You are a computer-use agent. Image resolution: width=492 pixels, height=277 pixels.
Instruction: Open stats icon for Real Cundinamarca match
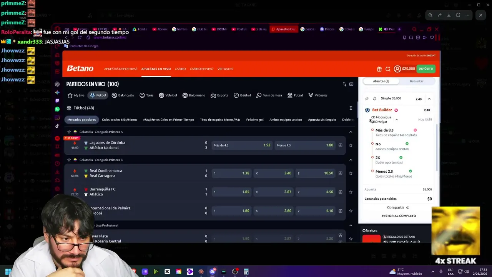[340, 173]
